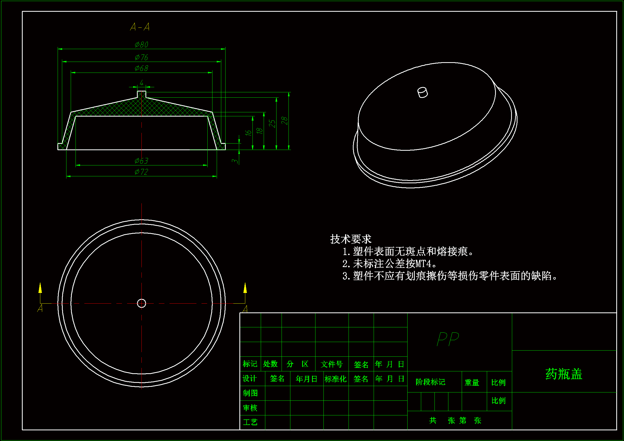Click the PP material text in title block
Viewport: 624px width, 441px height.
[448, 339]
